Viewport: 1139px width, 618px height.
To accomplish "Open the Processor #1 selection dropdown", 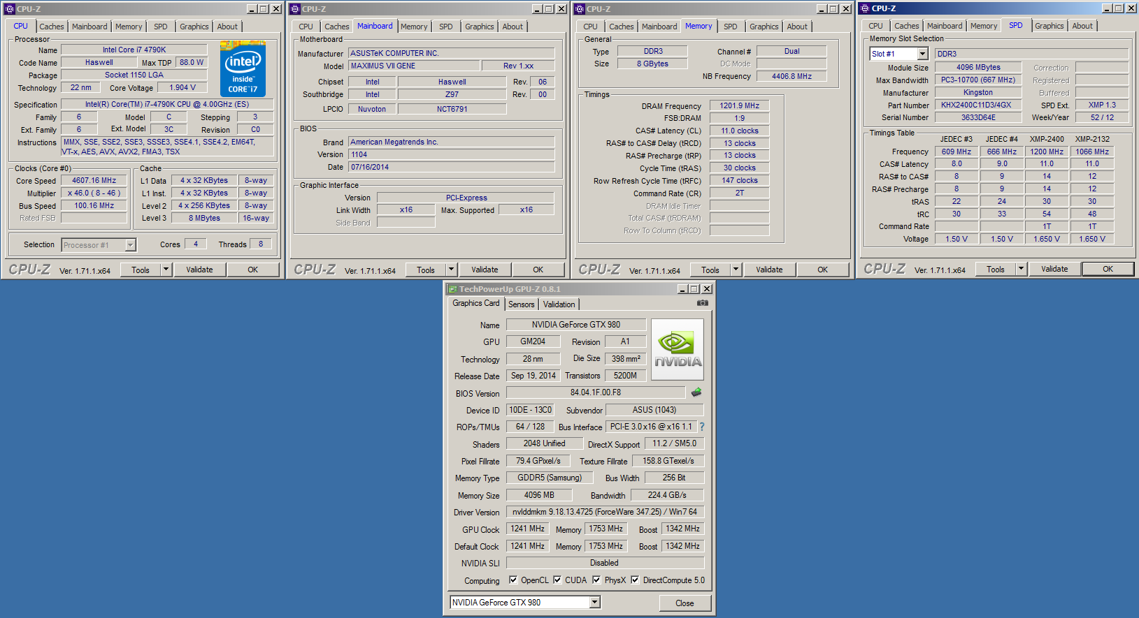I will pyautogui.click(x=130, y=245).
